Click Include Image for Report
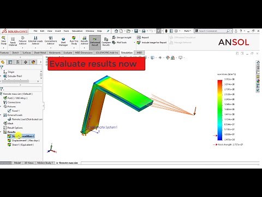 pos(152,43)
